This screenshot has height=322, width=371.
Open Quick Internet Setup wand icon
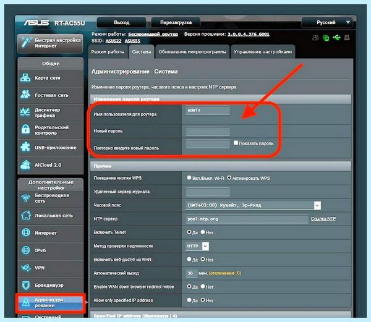(x=26, y=43)
